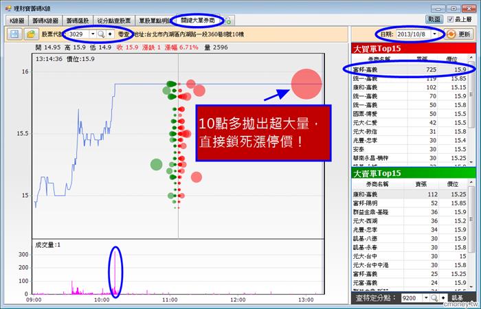Select 富邦-陽明 row in sell list
Screen dimensions: 481x309
pos(410,203)
